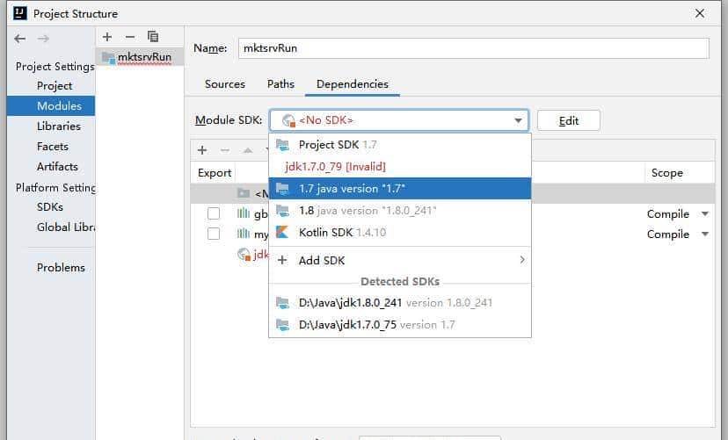Select Modules in the sidebar
Viewport: 728px width, 440px height.
(51, 105)
